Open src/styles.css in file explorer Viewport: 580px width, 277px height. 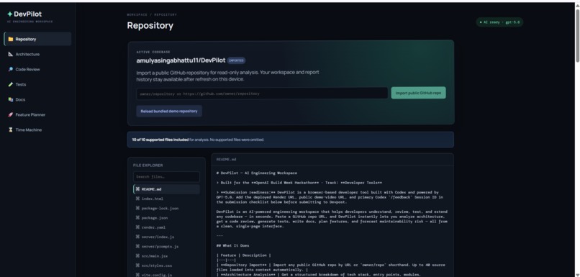pos(166,265)
